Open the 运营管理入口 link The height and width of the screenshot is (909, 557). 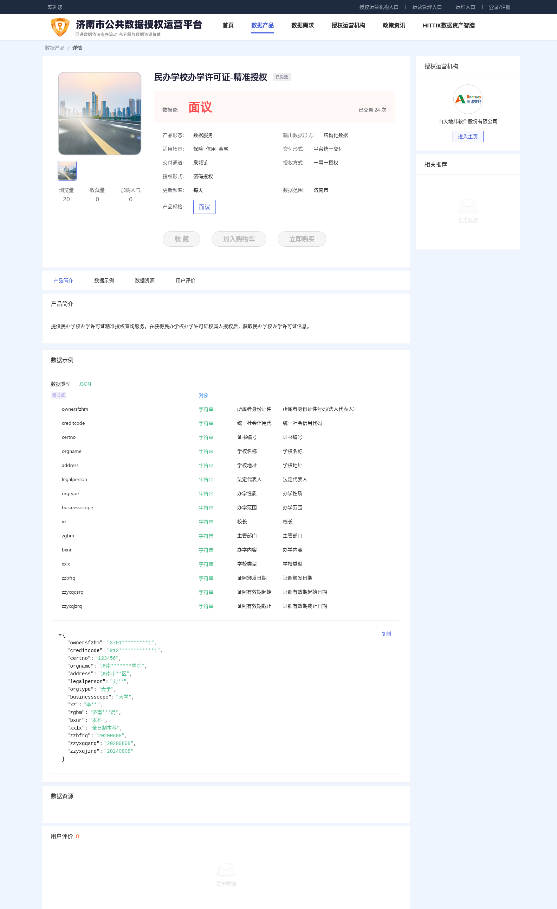click(x=427, y=7)
